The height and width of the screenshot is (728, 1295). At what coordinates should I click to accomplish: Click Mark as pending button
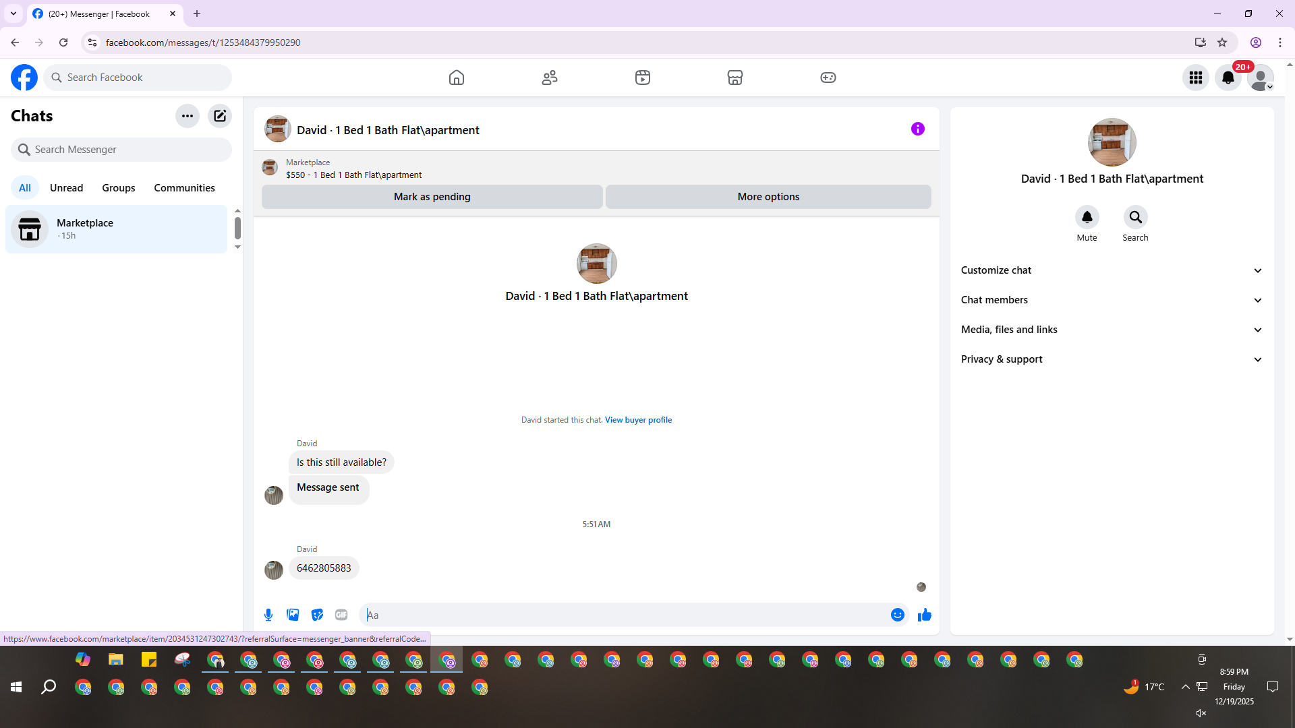coord(432,197)
